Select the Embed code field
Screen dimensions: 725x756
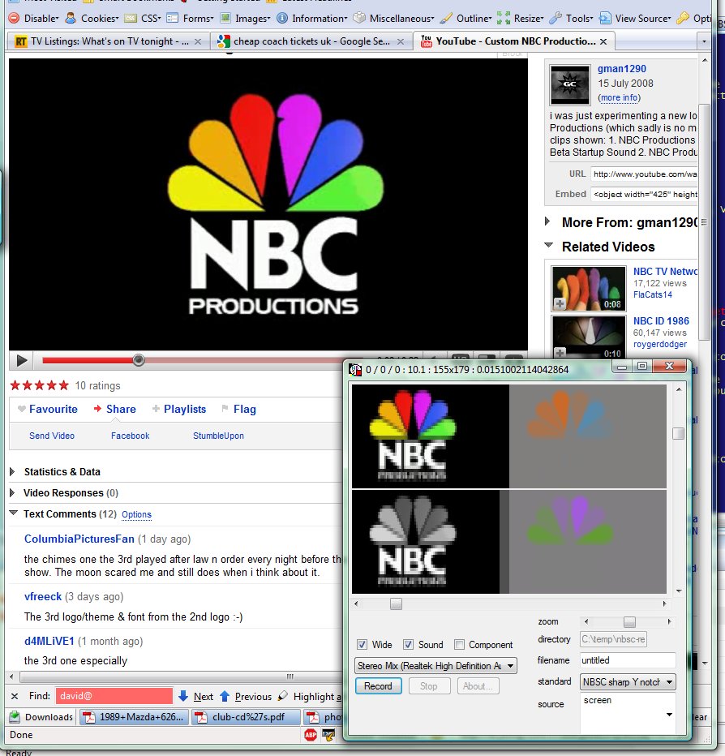[644, 195]
